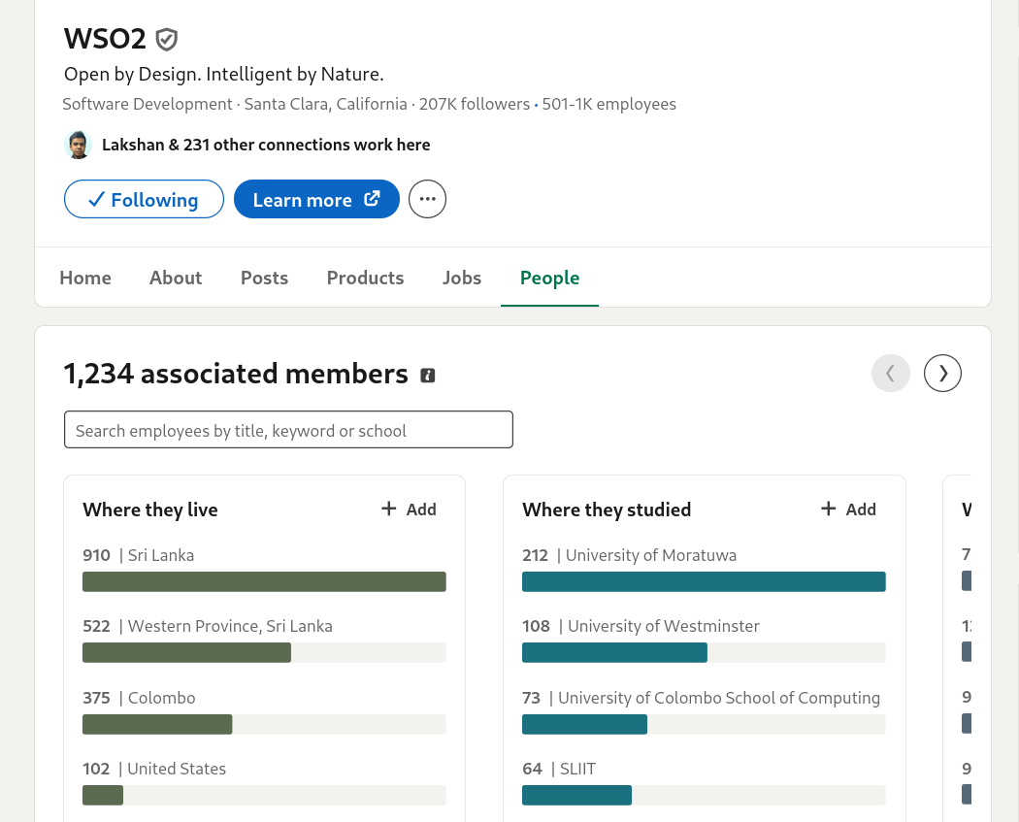Viewport: 1019px width, 822px height.
Task: Click the Where they studied heading
Action: (607, 510)
